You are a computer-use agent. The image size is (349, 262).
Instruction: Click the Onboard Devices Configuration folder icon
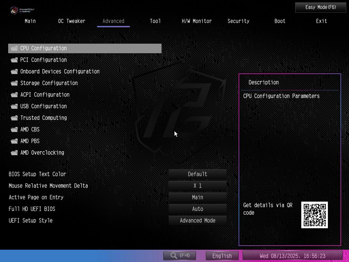(14, 72)
